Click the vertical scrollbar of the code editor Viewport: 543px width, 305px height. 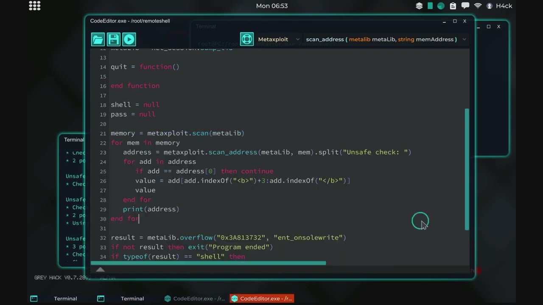(x=467, y=169)
